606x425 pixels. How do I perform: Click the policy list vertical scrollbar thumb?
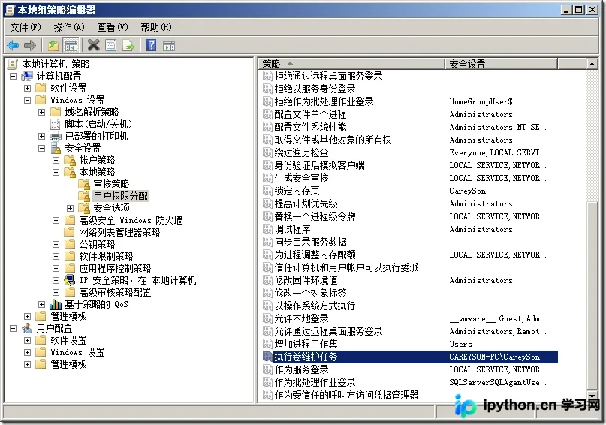[x=592, y=296]
